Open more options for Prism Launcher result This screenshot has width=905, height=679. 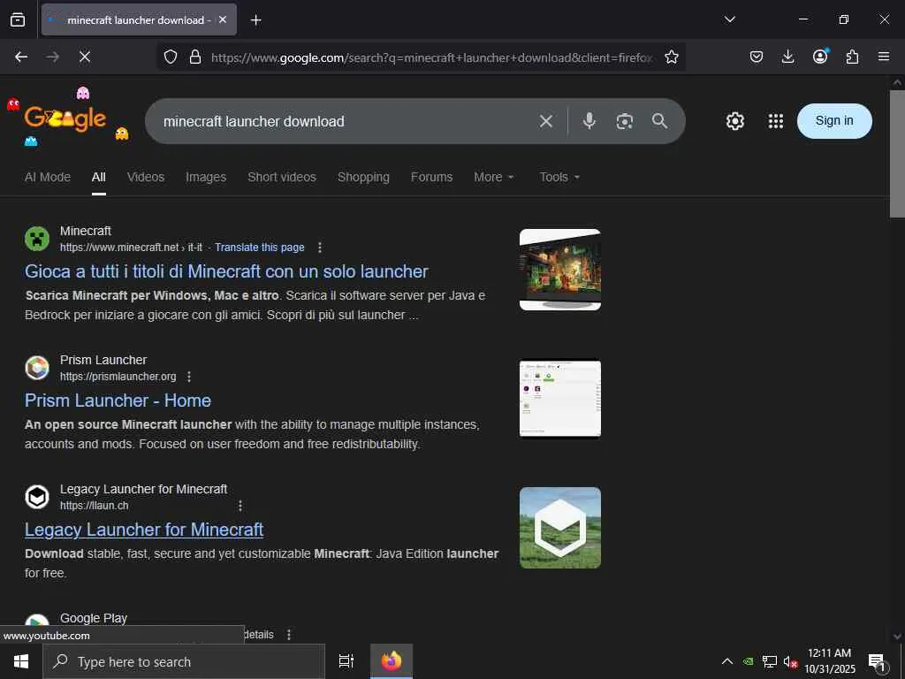coord(189,377)
